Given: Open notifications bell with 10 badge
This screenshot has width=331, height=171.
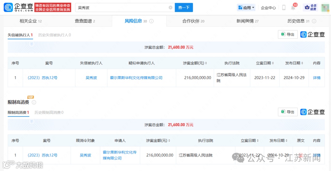Looking at the screenshot, I should 293,7.
